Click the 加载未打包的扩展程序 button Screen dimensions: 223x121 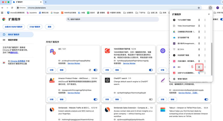[14, 27]
